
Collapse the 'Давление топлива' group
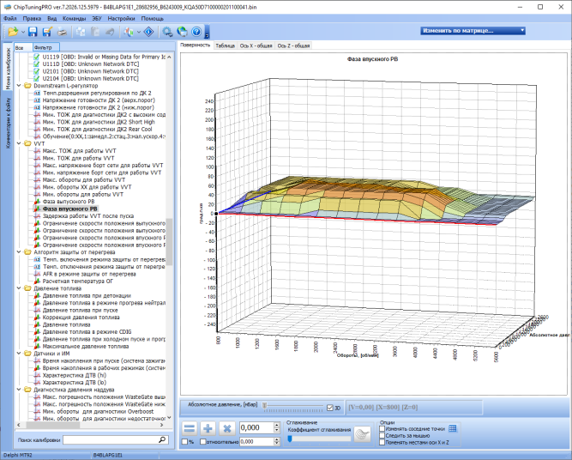19,288
